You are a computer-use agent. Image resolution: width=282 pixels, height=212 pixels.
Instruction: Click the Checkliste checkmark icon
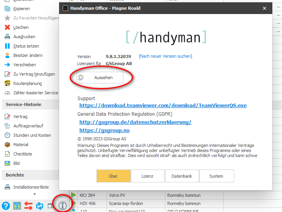(7, 154)
